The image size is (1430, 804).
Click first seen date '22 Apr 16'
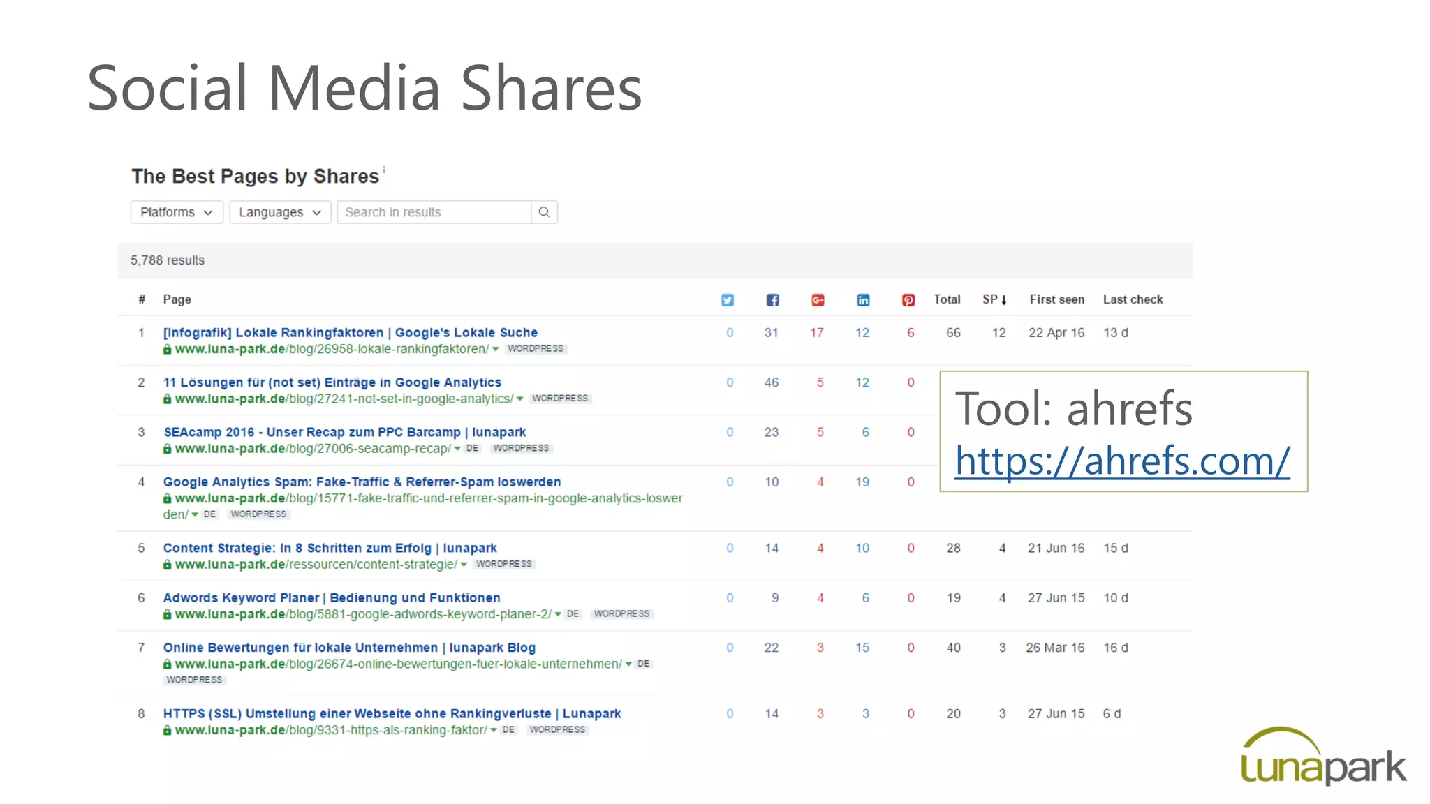pyautogui.click(x=1056, y=333)
